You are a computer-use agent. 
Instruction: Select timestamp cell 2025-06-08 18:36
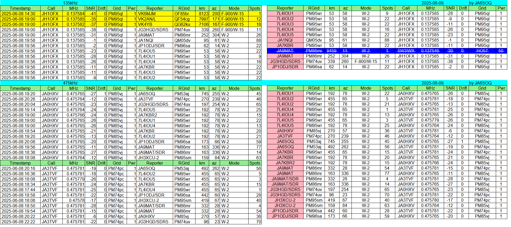coord(20,152)
